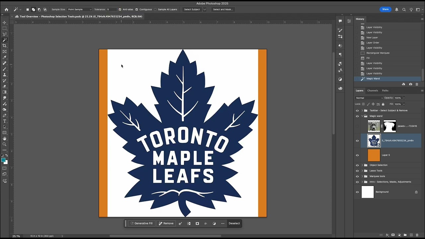Expand the Marquee tools group

(362, 176)
